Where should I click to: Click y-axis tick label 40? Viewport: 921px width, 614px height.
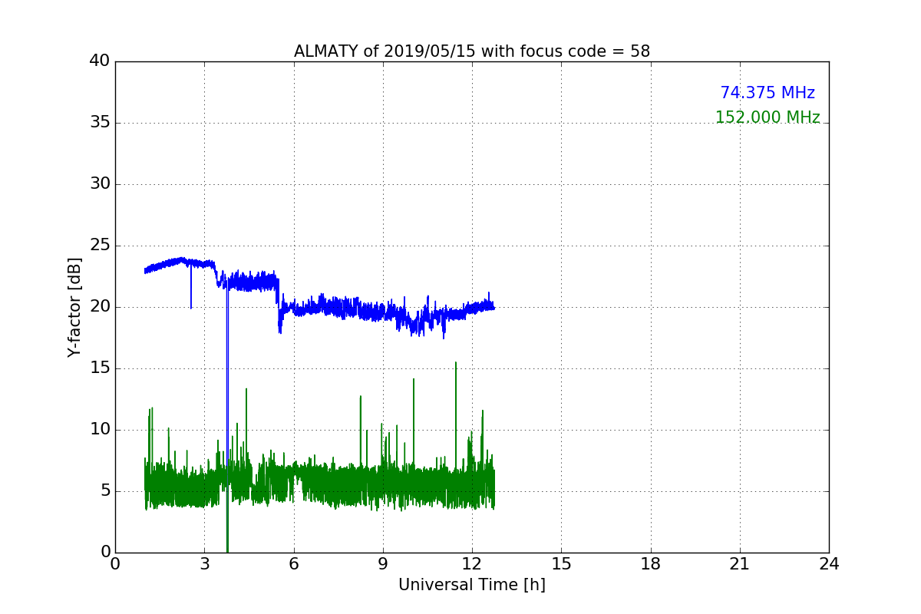tap(100, 61)
